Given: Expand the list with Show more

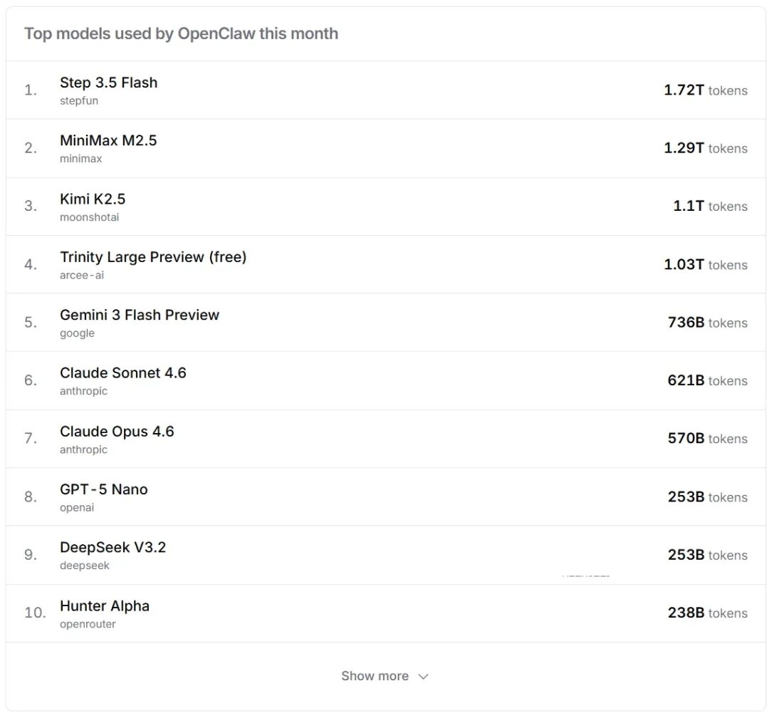Looking at the screenshot, I should [x=375, y=676].
